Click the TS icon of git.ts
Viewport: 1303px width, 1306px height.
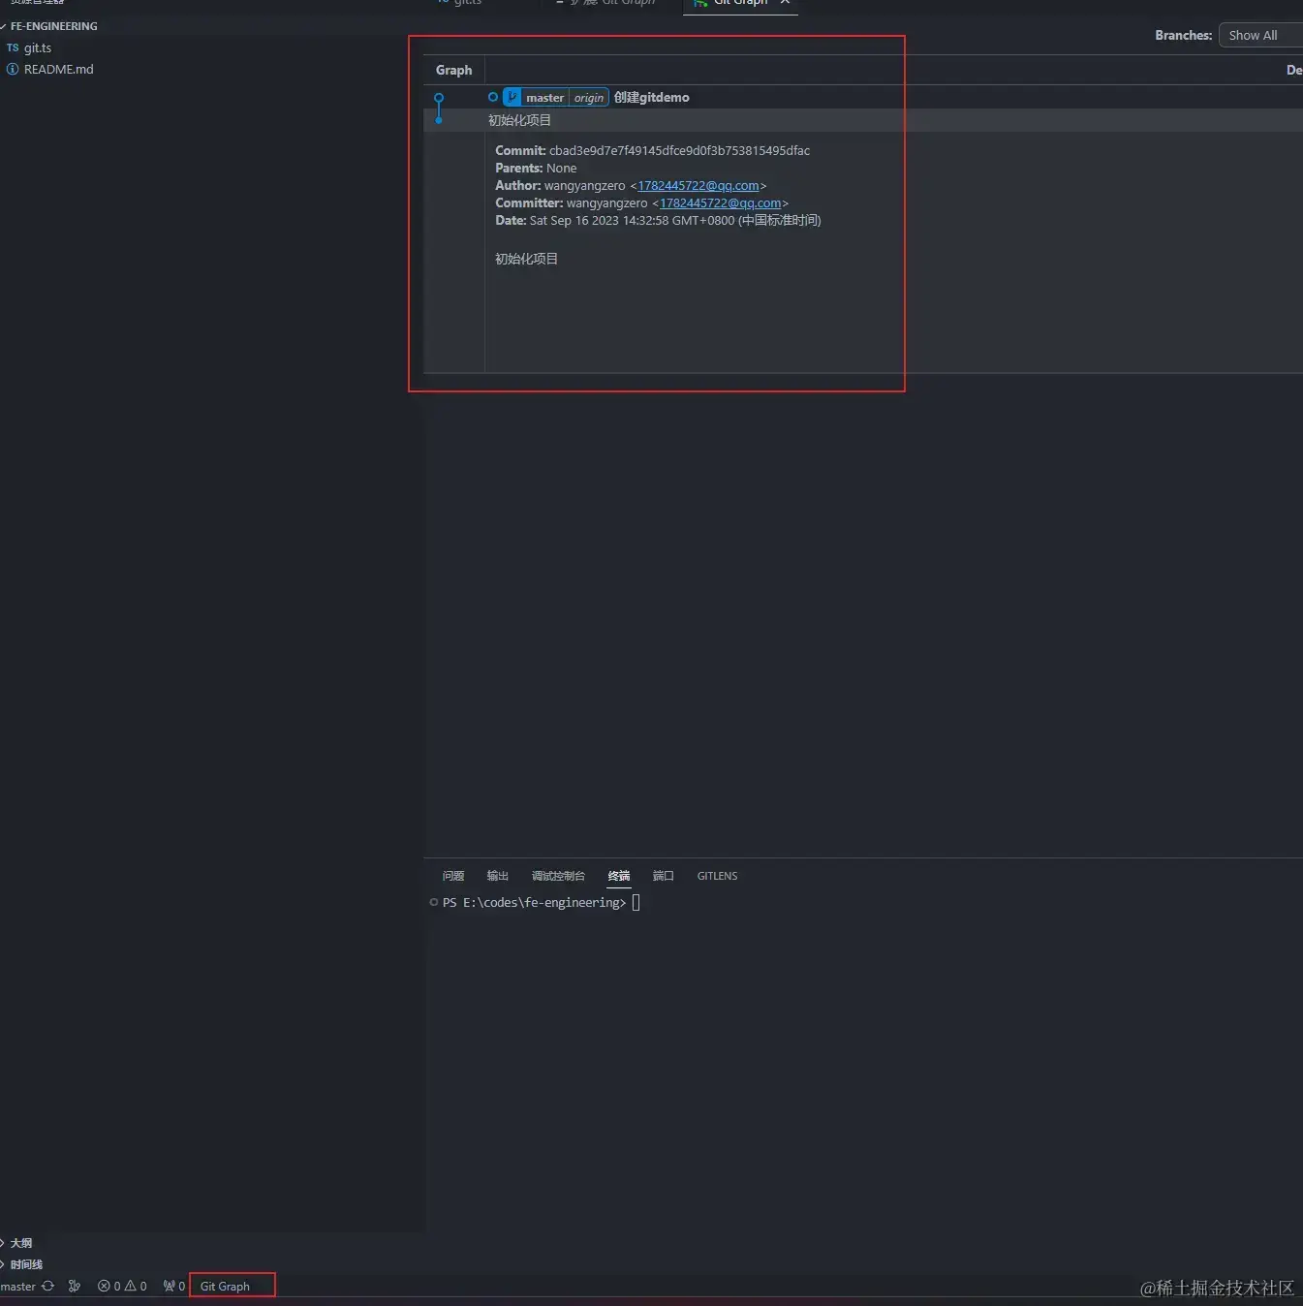[13, 47]
